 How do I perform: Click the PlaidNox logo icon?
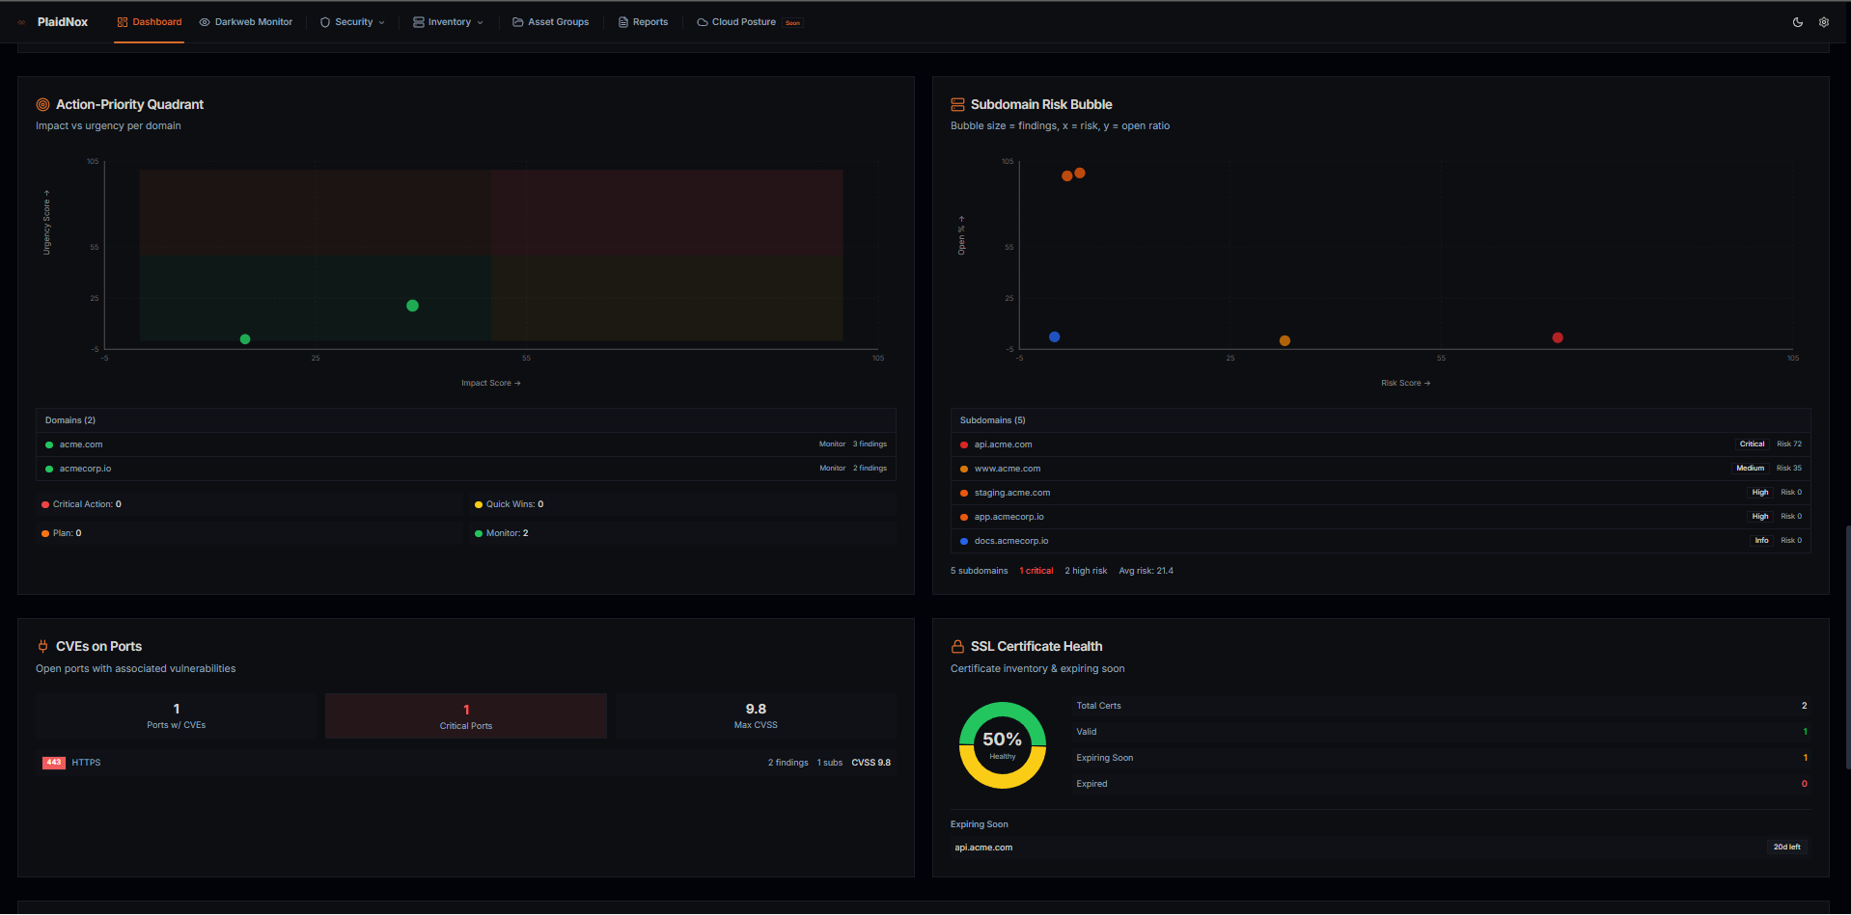tap(21, 21)
